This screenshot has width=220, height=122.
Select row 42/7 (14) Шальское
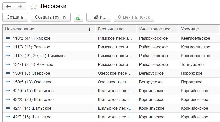point(111,108)
